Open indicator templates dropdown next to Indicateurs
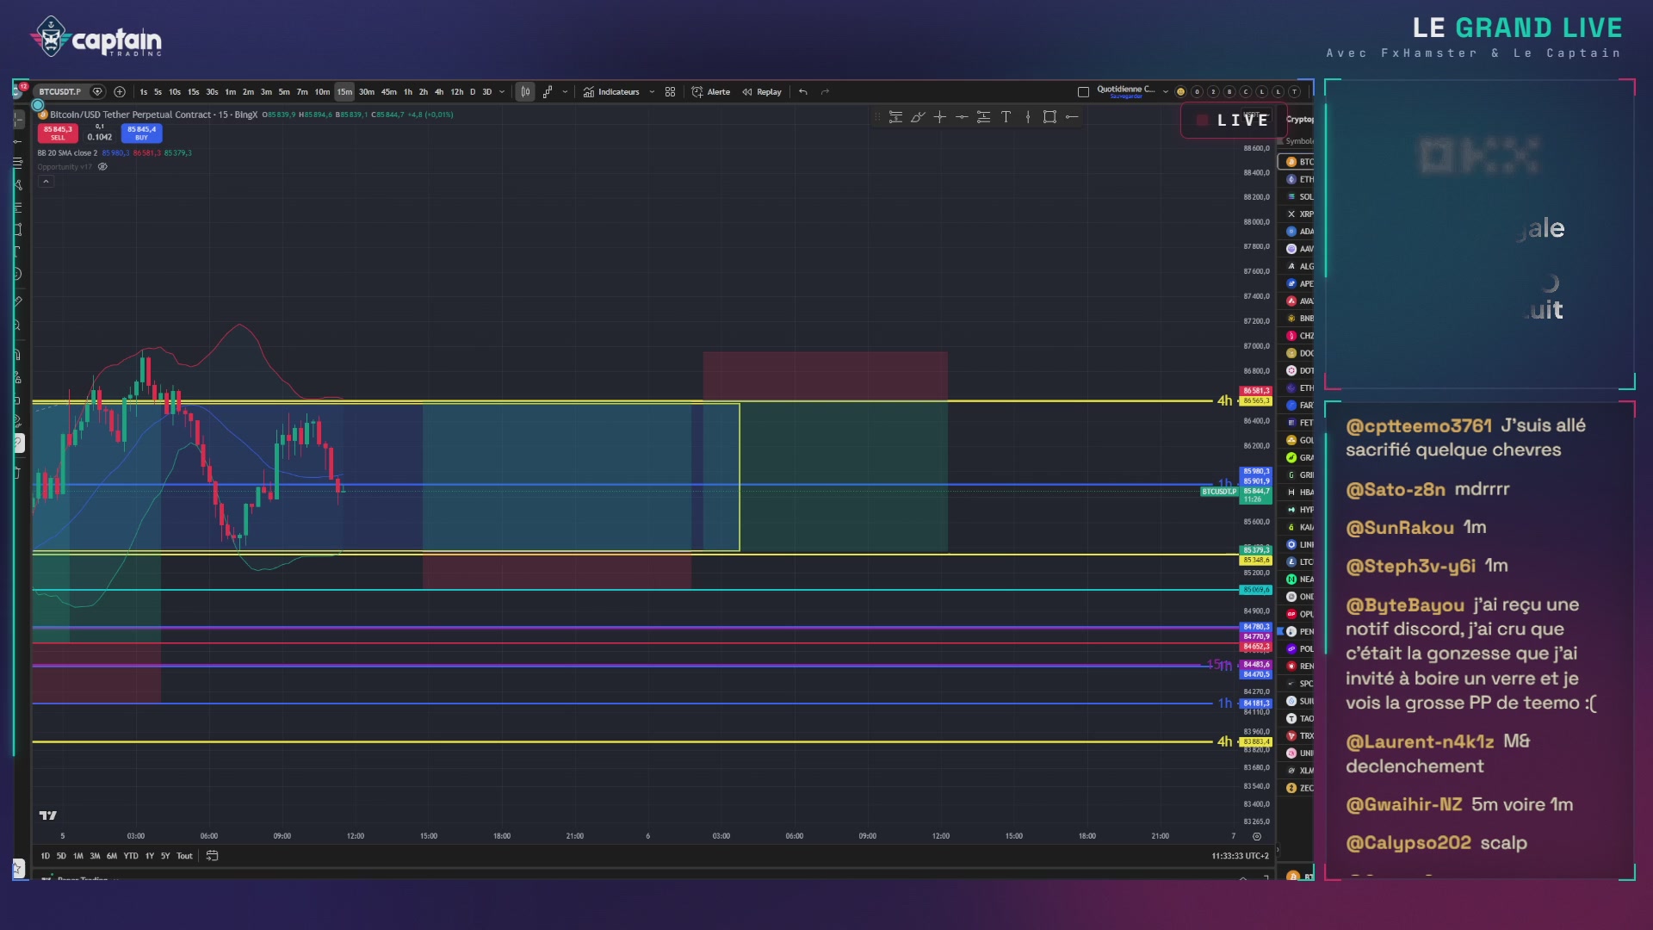 [652, 92]
